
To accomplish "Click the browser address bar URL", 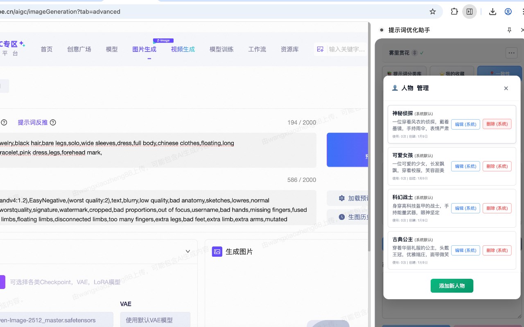I will 60,11.
